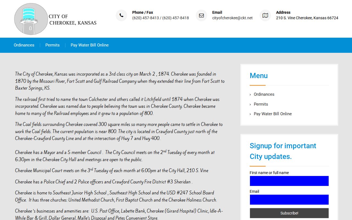Click the envelope email icon in header
Screen dimensions: 352x220
tap(201, 15)
